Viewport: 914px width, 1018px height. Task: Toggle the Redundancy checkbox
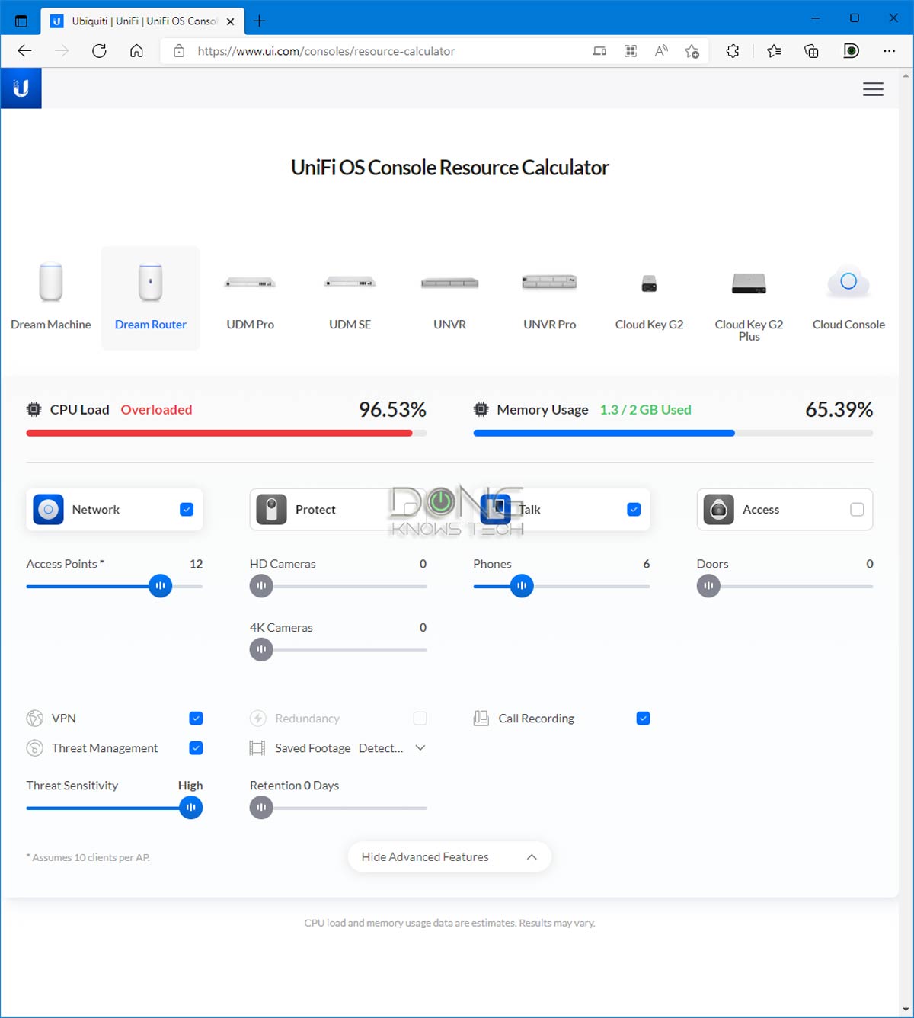(420, 719)
